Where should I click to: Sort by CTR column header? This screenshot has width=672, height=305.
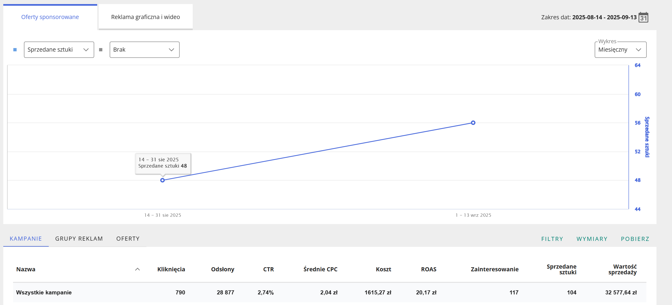click(x=268, y=269)
